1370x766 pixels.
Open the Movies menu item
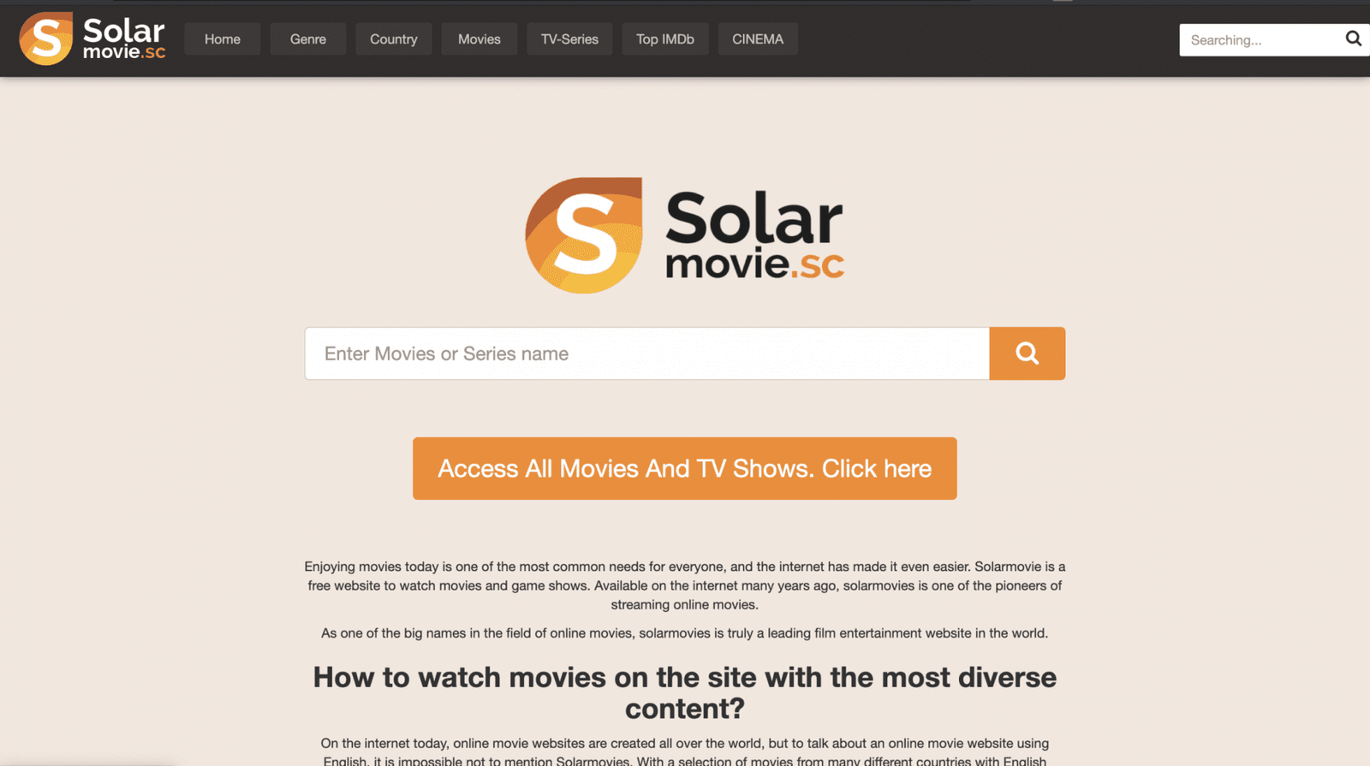479,39
